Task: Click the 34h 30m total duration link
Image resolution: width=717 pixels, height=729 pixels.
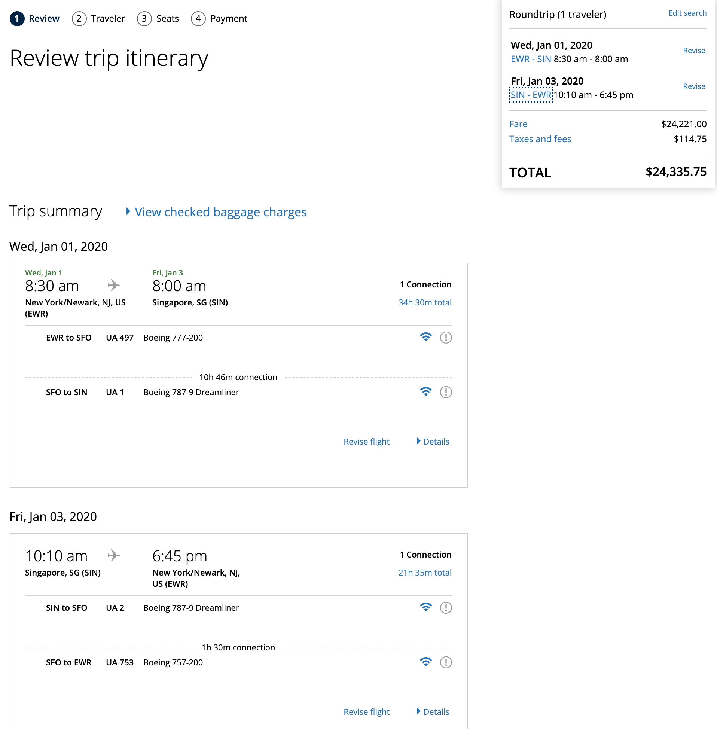Action: click(424, 302)
